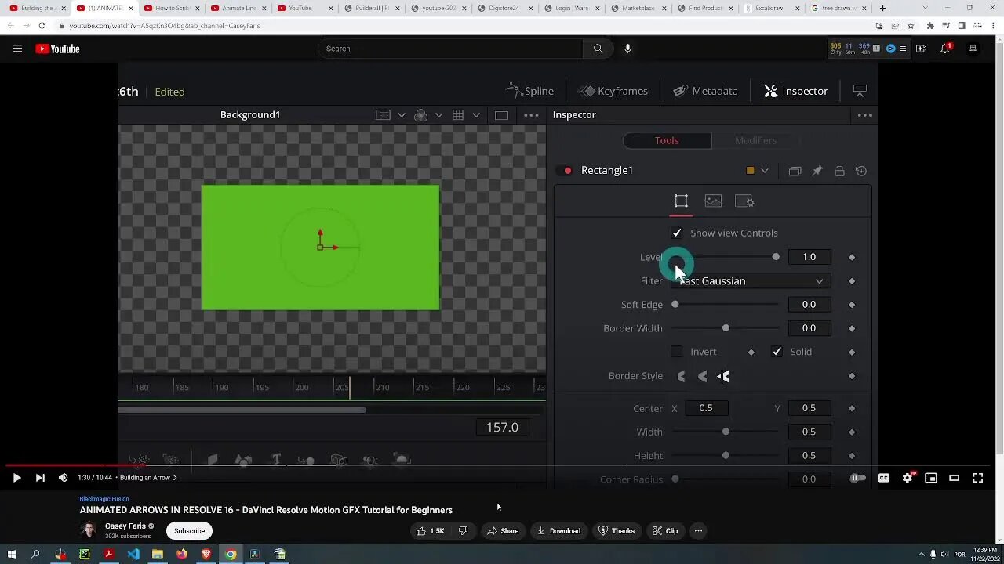Screen dimensions: 1004x564
Task: Click the Thanks button
Action: [x=617, y=530]
